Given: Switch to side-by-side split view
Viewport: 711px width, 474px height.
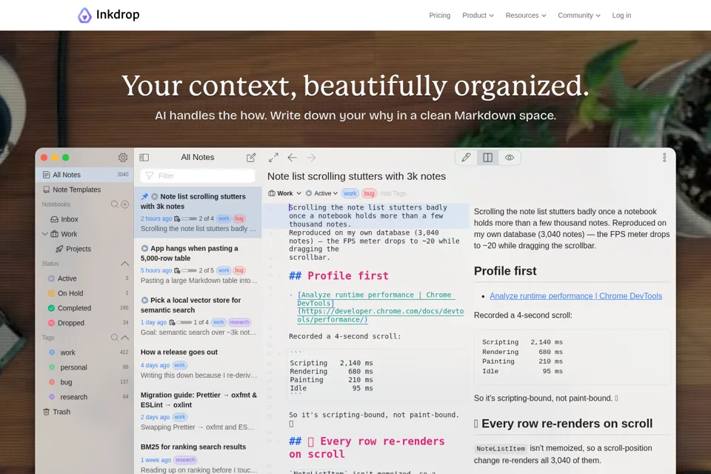Looking at the screenshot, I should (x=487, y=158).
